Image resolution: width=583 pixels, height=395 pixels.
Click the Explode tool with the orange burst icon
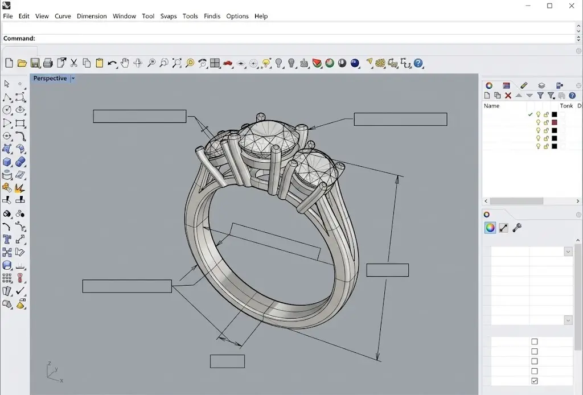coord(20,188)
